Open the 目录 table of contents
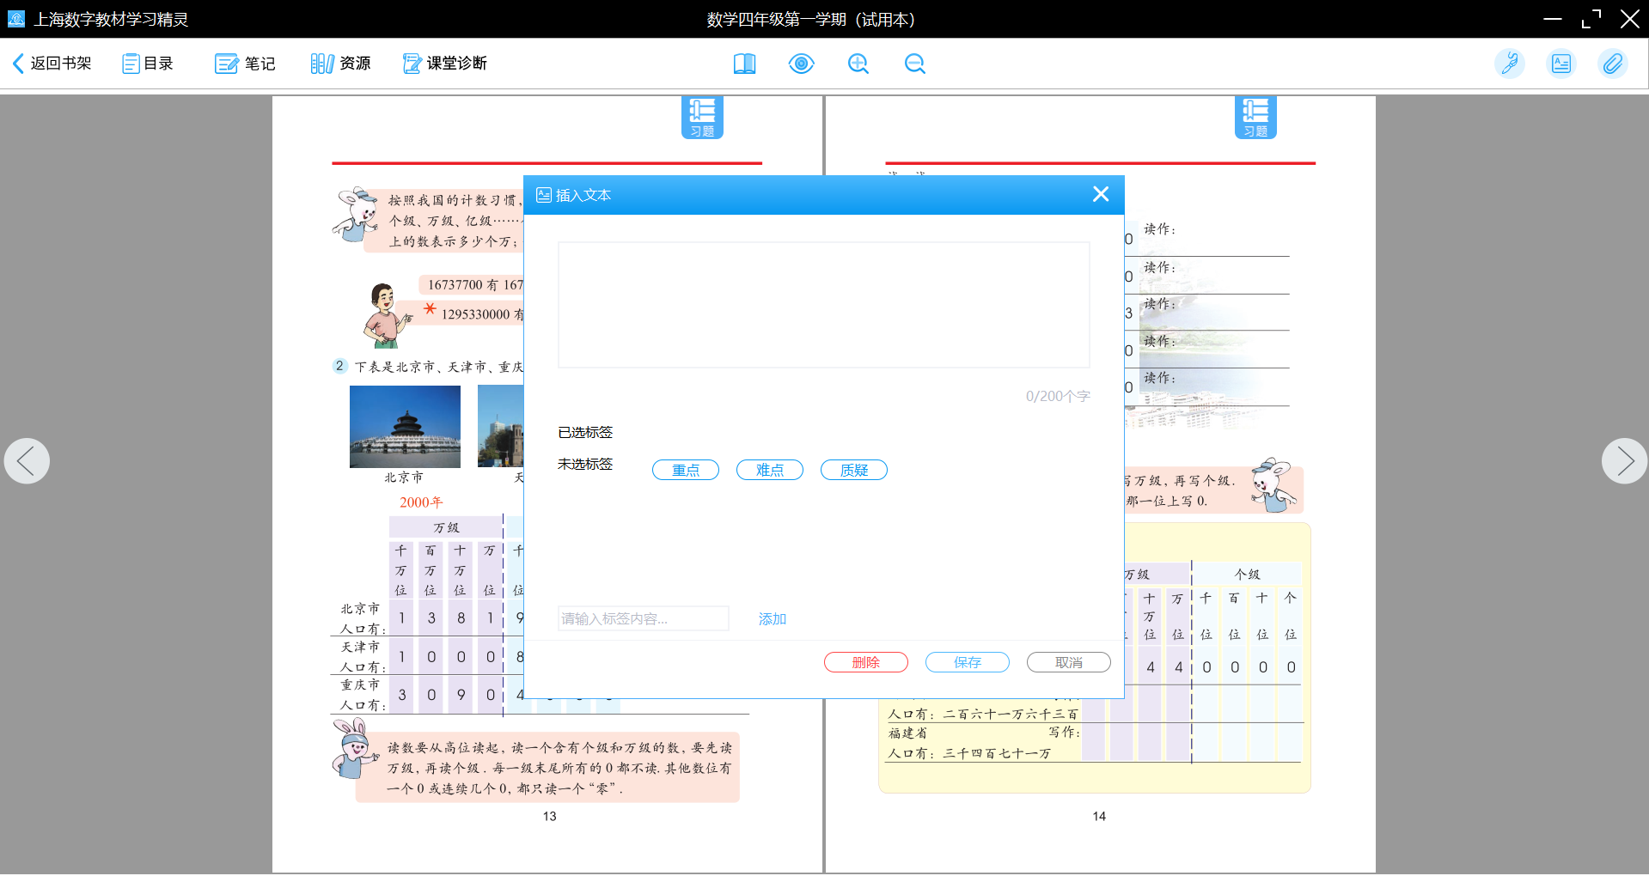The height and width of the screenshot is (876, 1649). pyautogui.click(x=148, y=64)
